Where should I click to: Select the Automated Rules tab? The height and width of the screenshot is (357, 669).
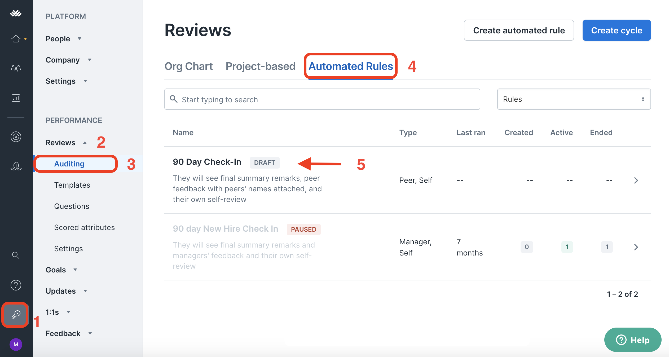[x=351, y=66]
